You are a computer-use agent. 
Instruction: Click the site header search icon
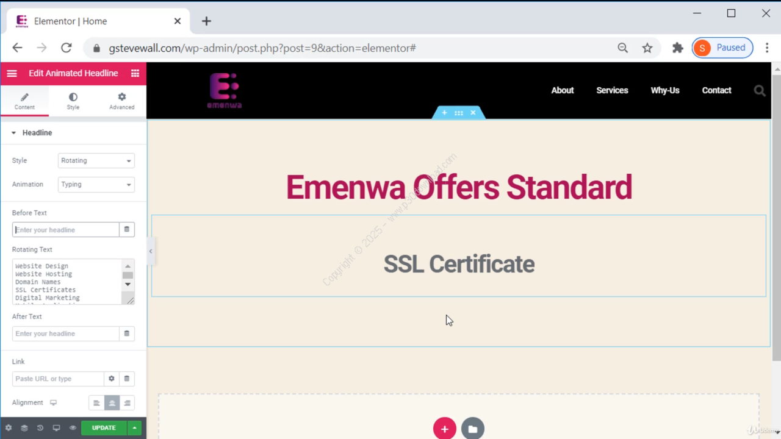[760, 90]
